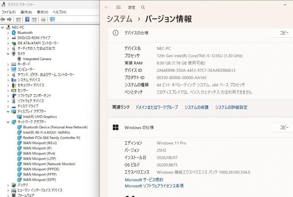Select サウンド、ビデオ、およびゲーム コントローラー row
293x197 pixels.
(x=46, y=75)
